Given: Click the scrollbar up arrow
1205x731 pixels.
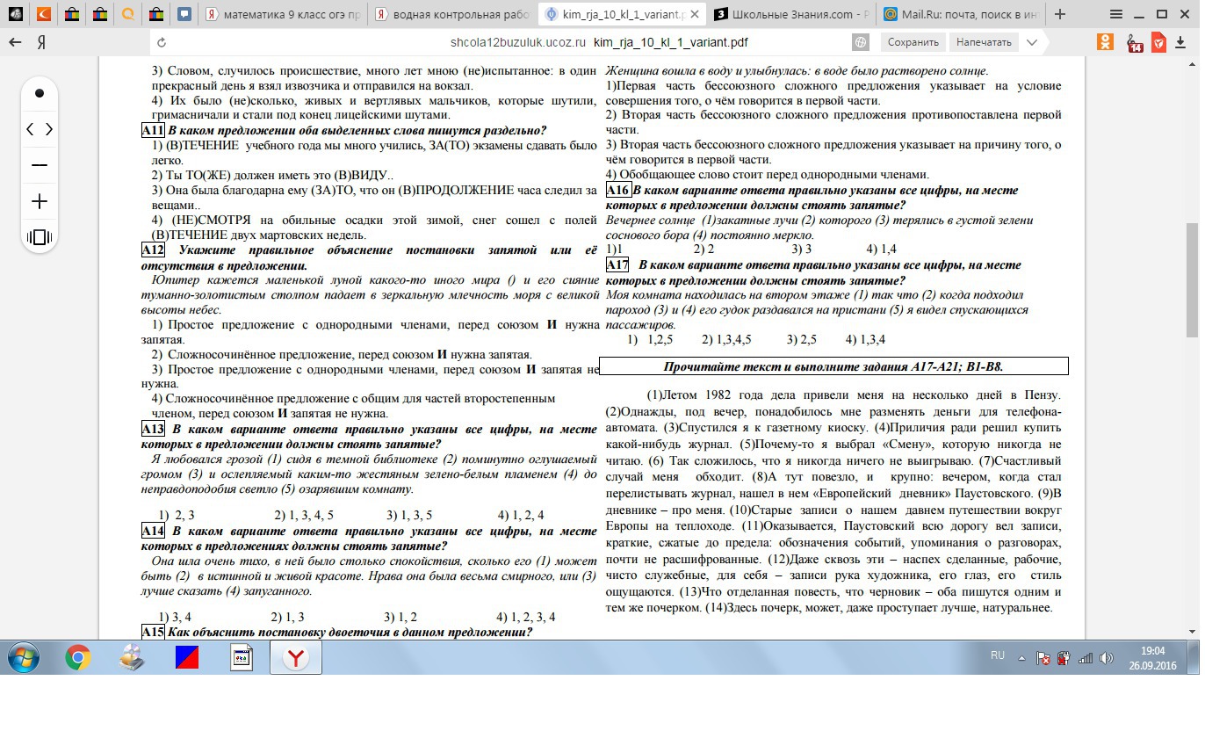Looking at the screenshot, I should point(1192,66).
